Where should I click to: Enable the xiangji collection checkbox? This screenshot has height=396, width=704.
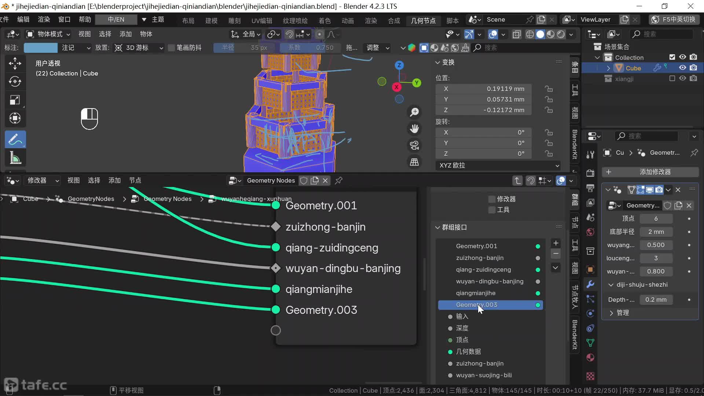[x=672, y=78]
